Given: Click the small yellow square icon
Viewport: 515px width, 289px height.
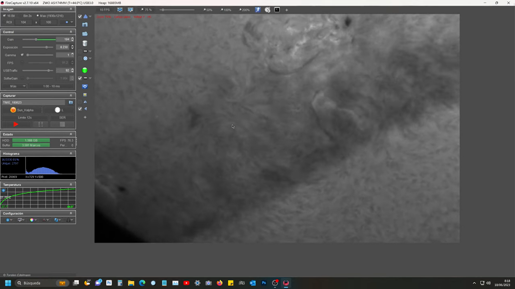Looking at the screenshot, I should (85, 95).
